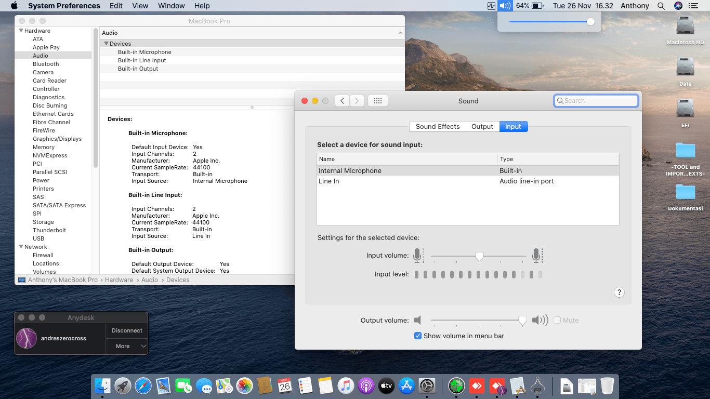Collapse the Devices disclosure triangle
Image resolution: width=710 pixels, height=399 pixels.
106,44
